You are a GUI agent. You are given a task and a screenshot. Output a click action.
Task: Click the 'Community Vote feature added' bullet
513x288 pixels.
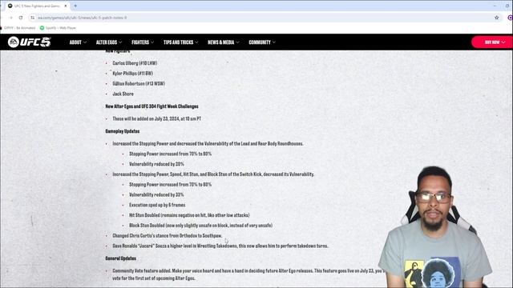248,274
